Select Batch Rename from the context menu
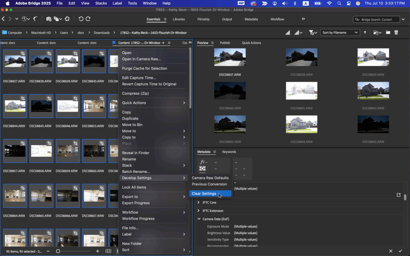 point(136,172)
